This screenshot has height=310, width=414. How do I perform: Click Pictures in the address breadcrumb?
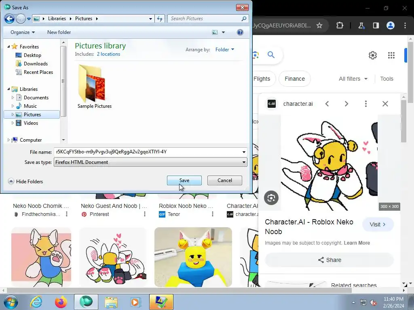click(83, 19)
